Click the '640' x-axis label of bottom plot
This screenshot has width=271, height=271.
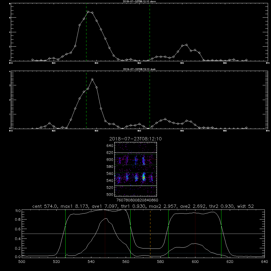[x=264, y=262]
